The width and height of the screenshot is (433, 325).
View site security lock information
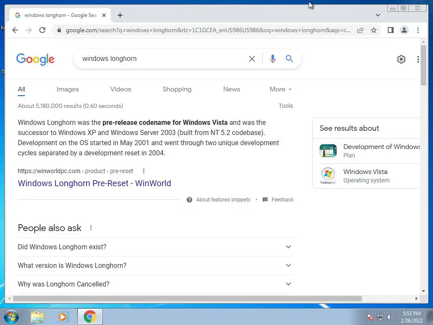(x=59, y=30)
